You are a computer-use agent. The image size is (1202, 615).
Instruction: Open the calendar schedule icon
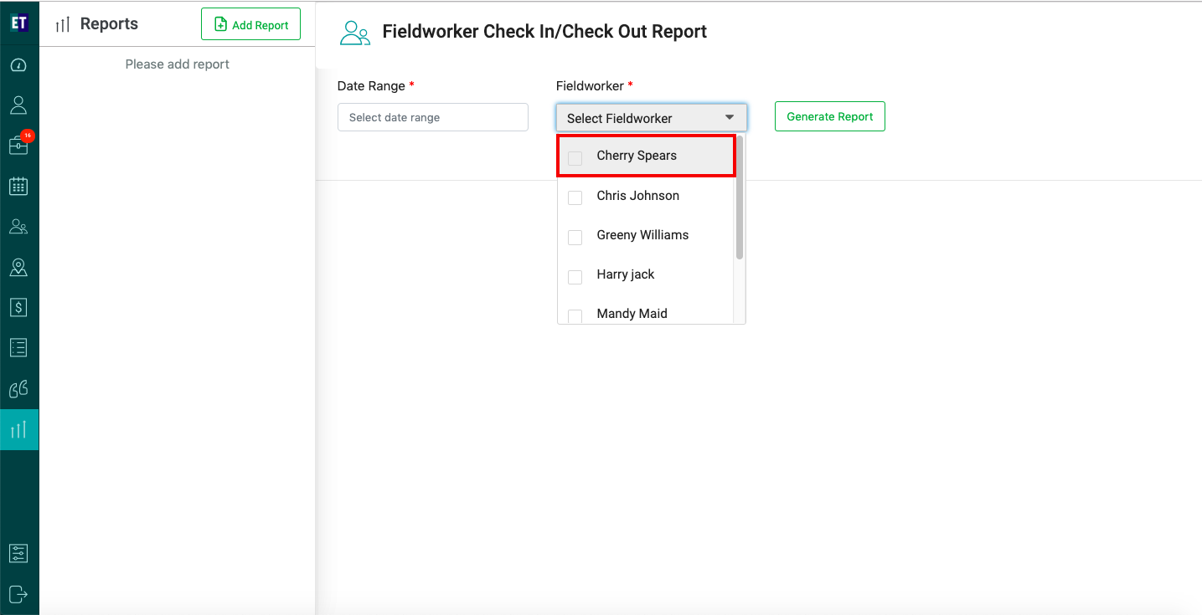click(18, 186)
